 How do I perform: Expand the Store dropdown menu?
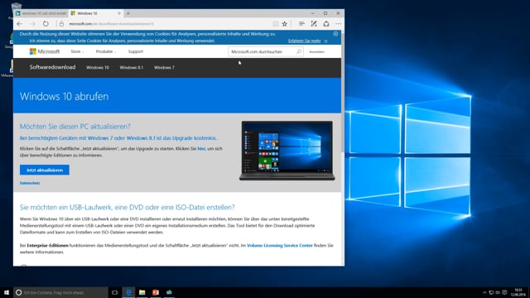pyautogui.click(x=77, y=51)
